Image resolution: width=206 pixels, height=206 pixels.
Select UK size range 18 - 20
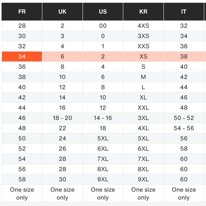point(63,118)
